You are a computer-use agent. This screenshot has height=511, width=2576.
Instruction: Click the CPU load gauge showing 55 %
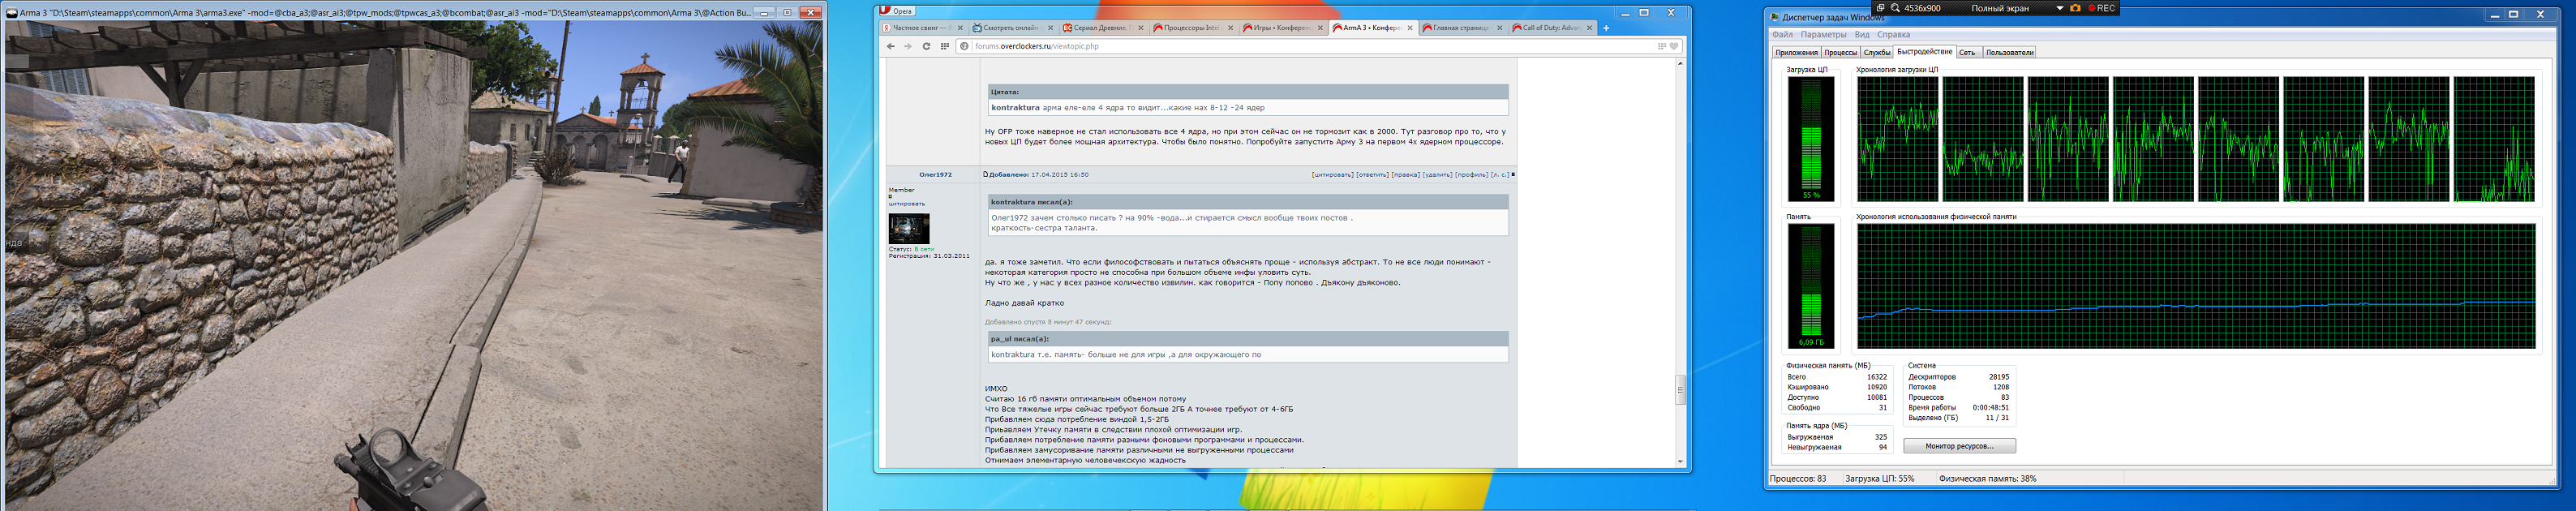tap(1811, 139)
